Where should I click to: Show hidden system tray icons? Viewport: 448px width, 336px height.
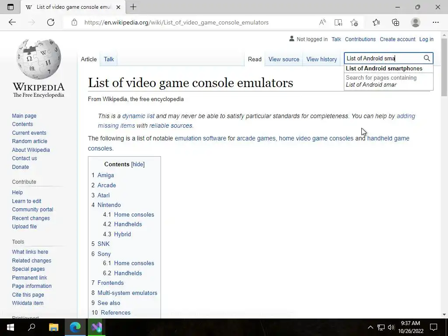click(370, 327)
